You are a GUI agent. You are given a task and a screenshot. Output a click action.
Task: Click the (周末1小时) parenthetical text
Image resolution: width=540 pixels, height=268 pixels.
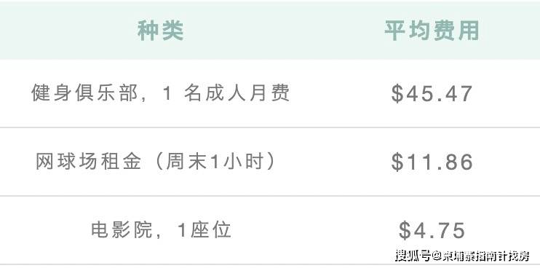(215, 162)
